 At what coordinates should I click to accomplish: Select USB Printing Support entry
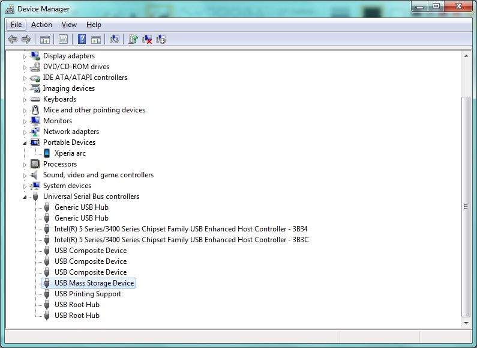click(x=88, y=294)
